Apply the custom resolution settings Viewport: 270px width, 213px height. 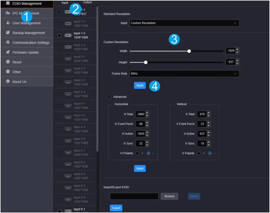(140, 85)
